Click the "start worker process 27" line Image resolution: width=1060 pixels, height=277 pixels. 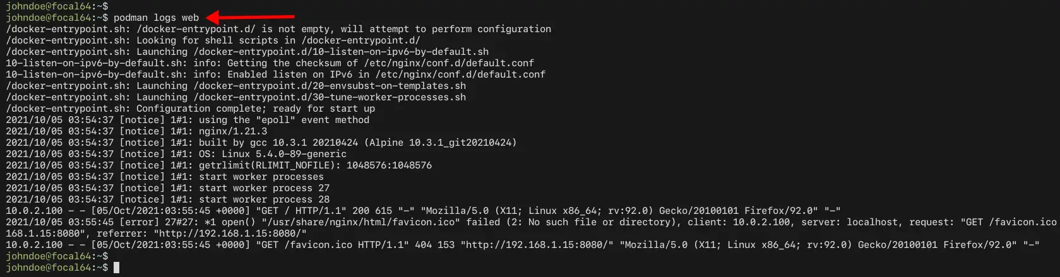[265, 188]
